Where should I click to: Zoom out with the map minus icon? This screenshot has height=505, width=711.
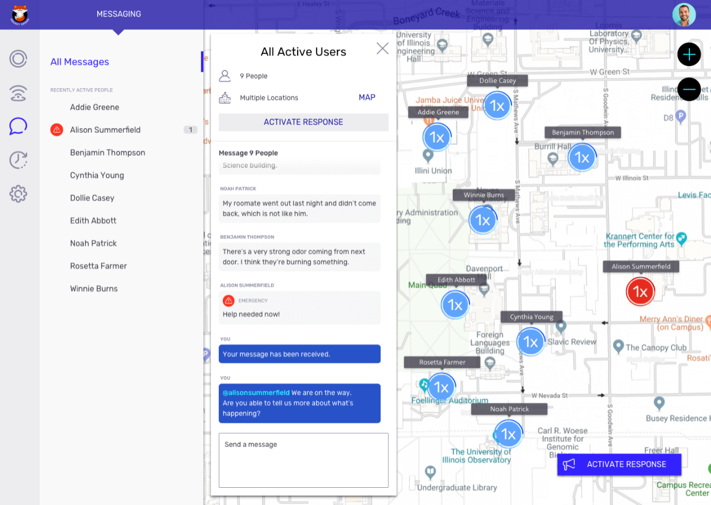(x=689, y=89)
